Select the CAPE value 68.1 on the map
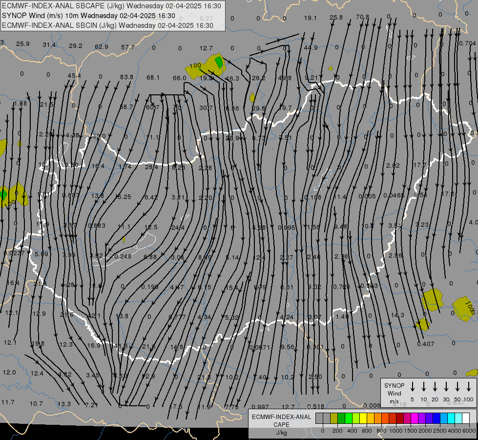 coord(153,78)
